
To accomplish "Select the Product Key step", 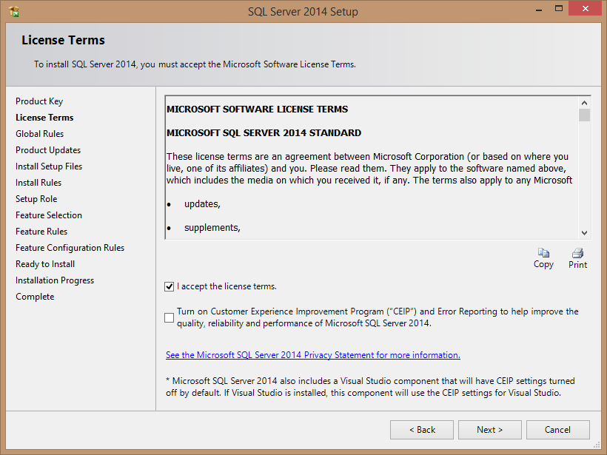I will [39, 101].
